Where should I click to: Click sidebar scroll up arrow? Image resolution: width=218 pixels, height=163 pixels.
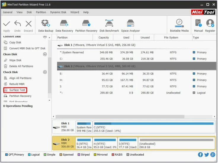pos(49,38)
